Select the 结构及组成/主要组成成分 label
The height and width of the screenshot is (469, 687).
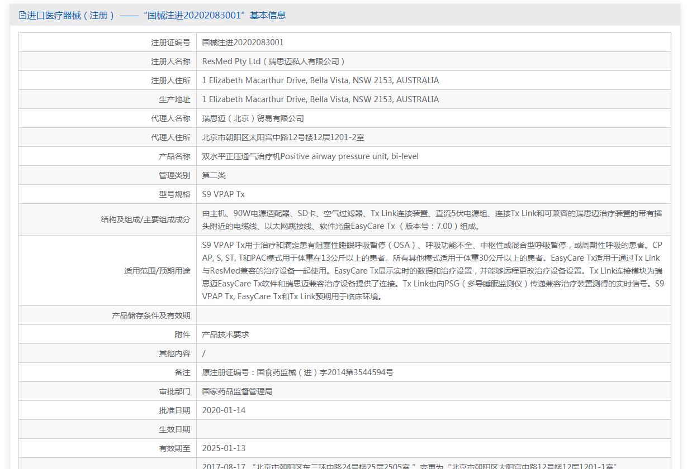pyautogui.click(x=145, y=220)
